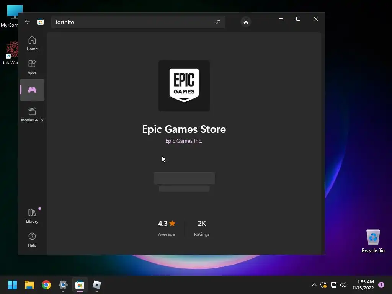Open the user account profile icon
Screen dimensions: 392x294
pos(246,22)
